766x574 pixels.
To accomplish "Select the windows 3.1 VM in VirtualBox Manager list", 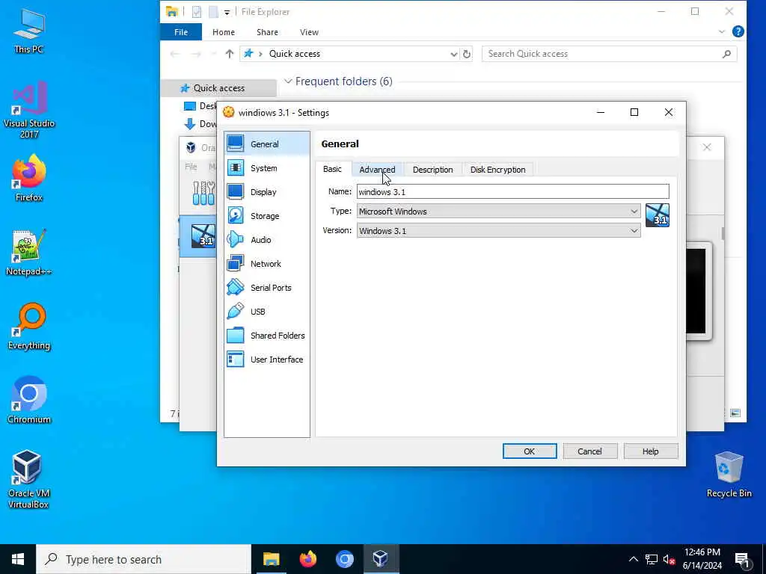I will click(x=197, y=236).
